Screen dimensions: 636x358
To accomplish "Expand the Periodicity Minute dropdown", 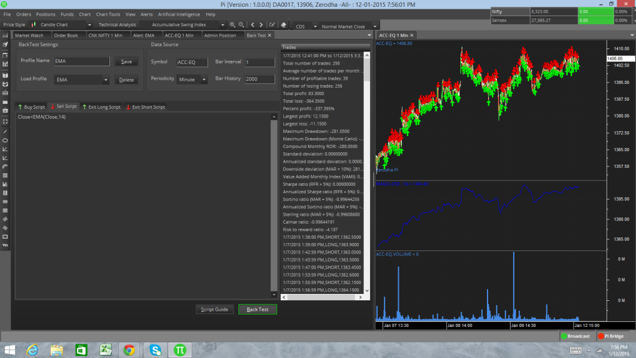I will tap(204, 80).
